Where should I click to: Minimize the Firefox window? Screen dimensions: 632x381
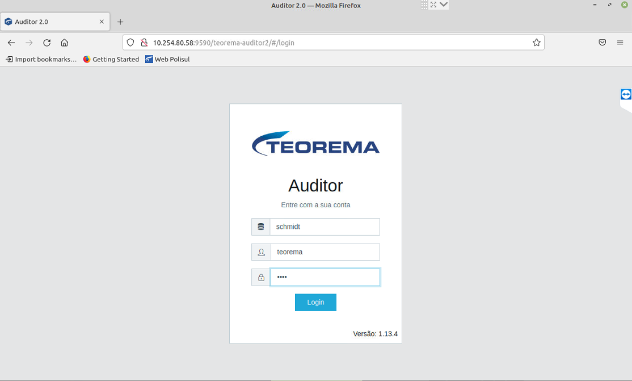[595, 5]
